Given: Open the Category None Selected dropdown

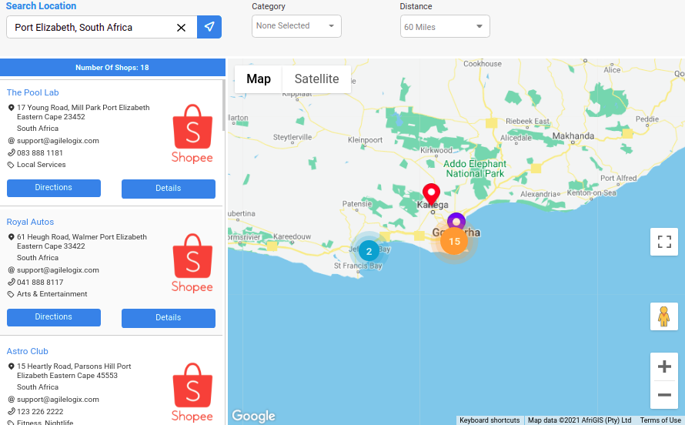Looking at the screenshot, I should point(296,26).
